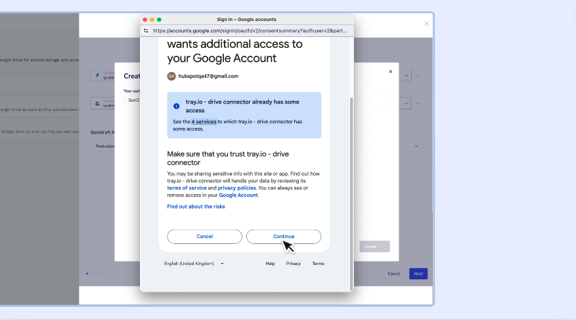This screenshot has height=320, width=576.
Task: Click the hubspotqa47 account avatar
Action: (x=171, y=76)
